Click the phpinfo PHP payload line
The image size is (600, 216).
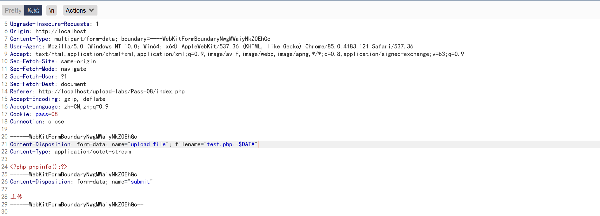(x=38, y=167)
